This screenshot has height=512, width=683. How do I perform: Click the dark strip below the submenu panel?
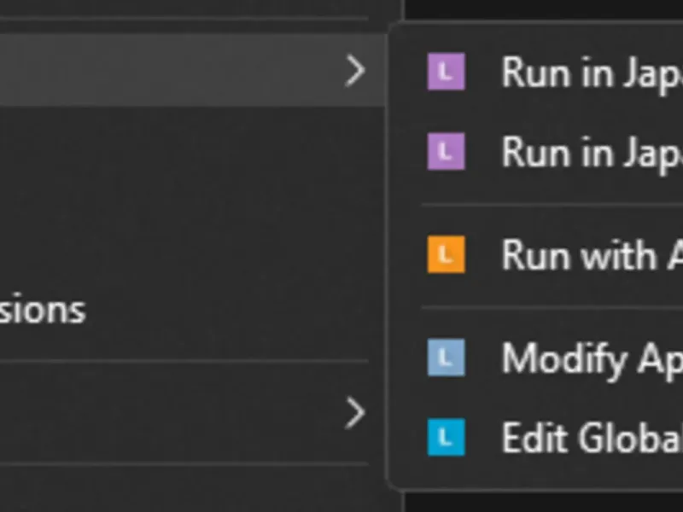pos(546,502)
